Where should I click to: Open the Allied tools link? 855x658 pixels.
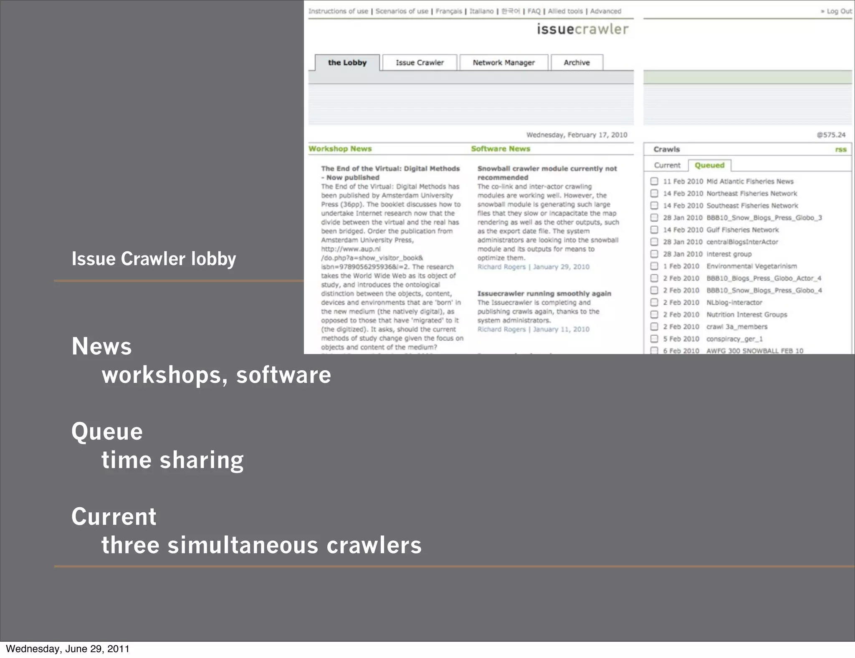point(565,11)
